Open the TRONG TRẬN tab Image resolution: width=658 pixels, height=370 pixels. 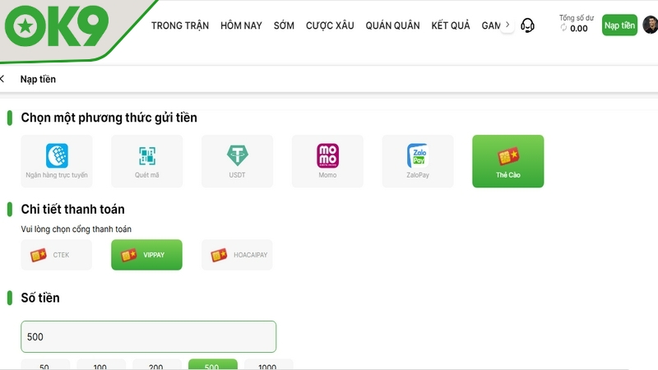point(180,25)
